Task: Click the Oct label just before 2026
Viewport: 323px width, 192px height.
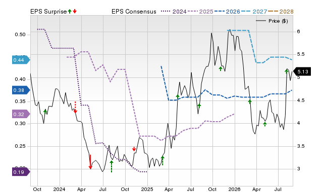Action: (x=212, y=189)
